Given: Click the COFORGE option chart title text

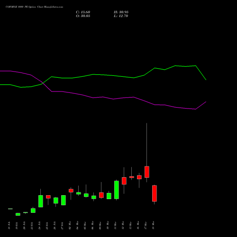Looking at the screenshot, I should click(x=34, y=7).
